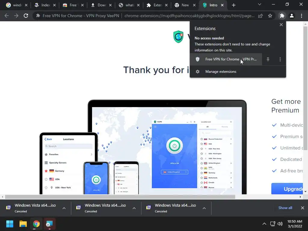The height and width of the screenshot is (231, 308).
Task: Click the horizontal scrollbar right arrow
Action: 300,197
